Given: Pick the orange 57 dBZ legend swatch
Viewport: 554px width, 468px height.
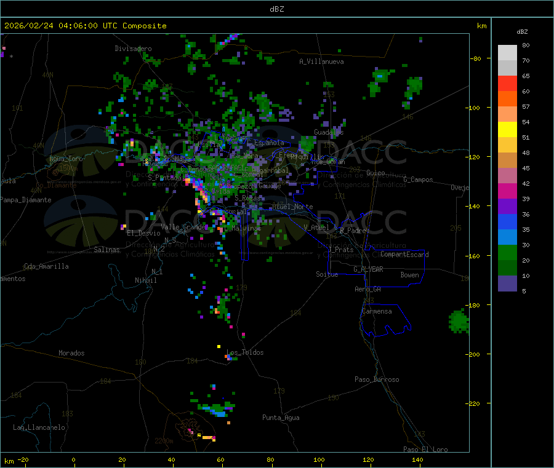Looking at the screenshot, I should click(x=507, y=99).
